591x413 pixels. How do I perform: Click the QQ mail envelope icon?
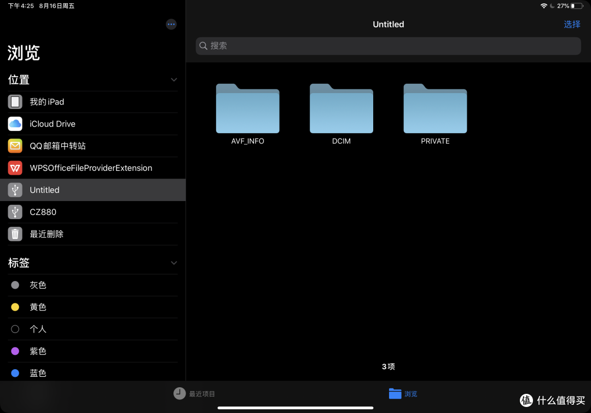(15, 146)
